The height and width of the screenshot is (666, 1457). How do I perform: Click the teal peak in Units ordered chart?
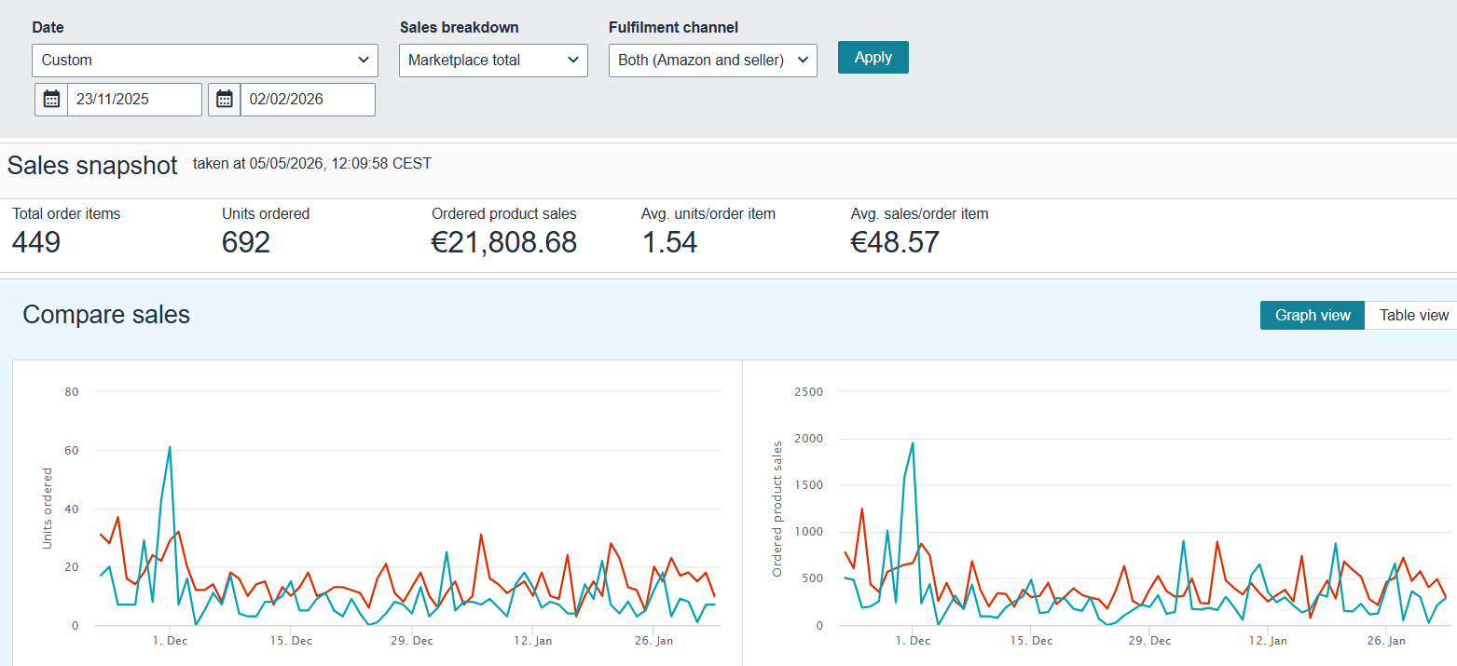click(170, 447)
